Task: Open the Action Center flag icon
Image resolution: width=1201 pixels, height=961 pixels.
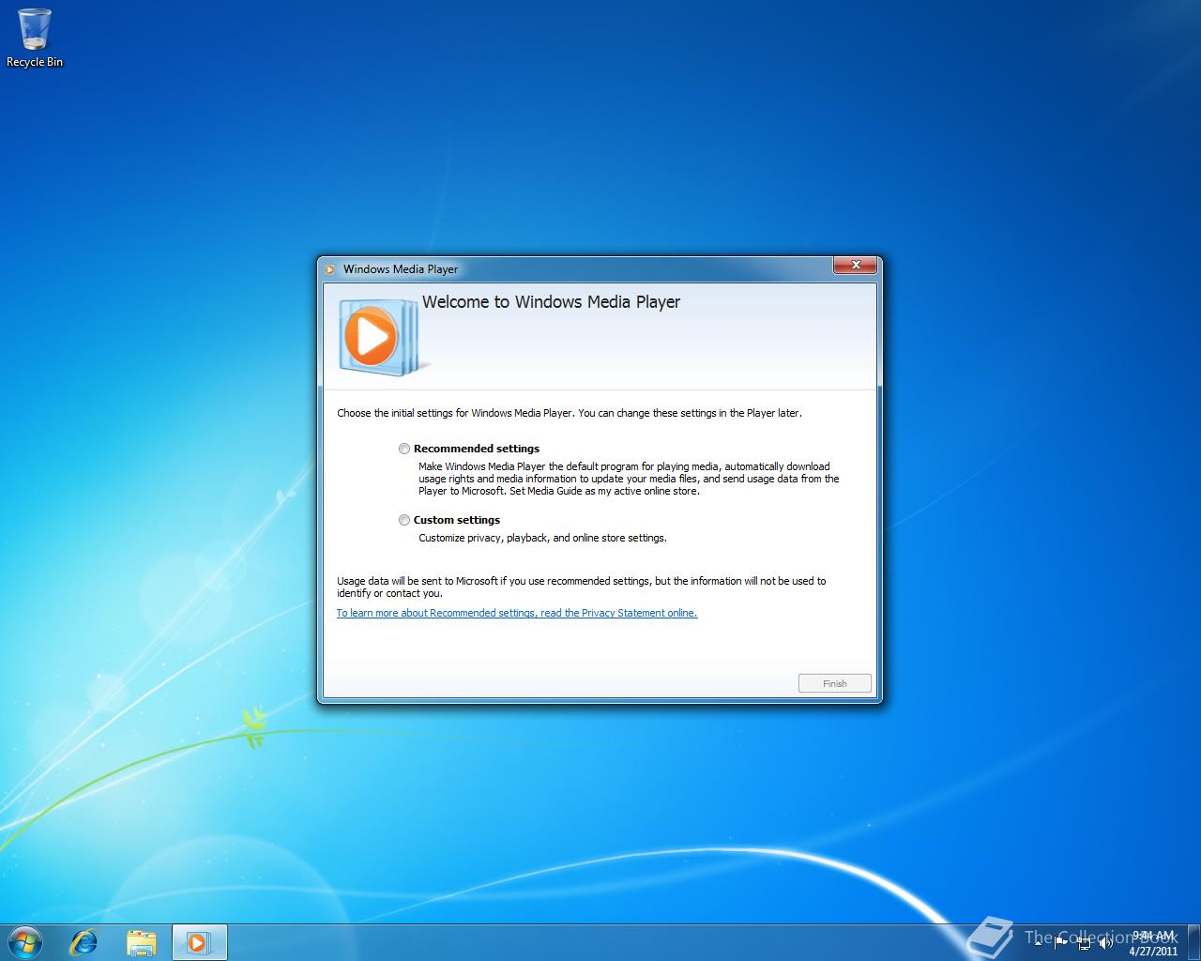Action: tap(1060, 942)
